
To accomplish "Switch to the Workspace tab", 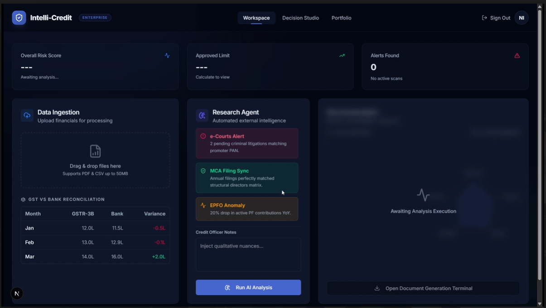I will coord(256,18).
